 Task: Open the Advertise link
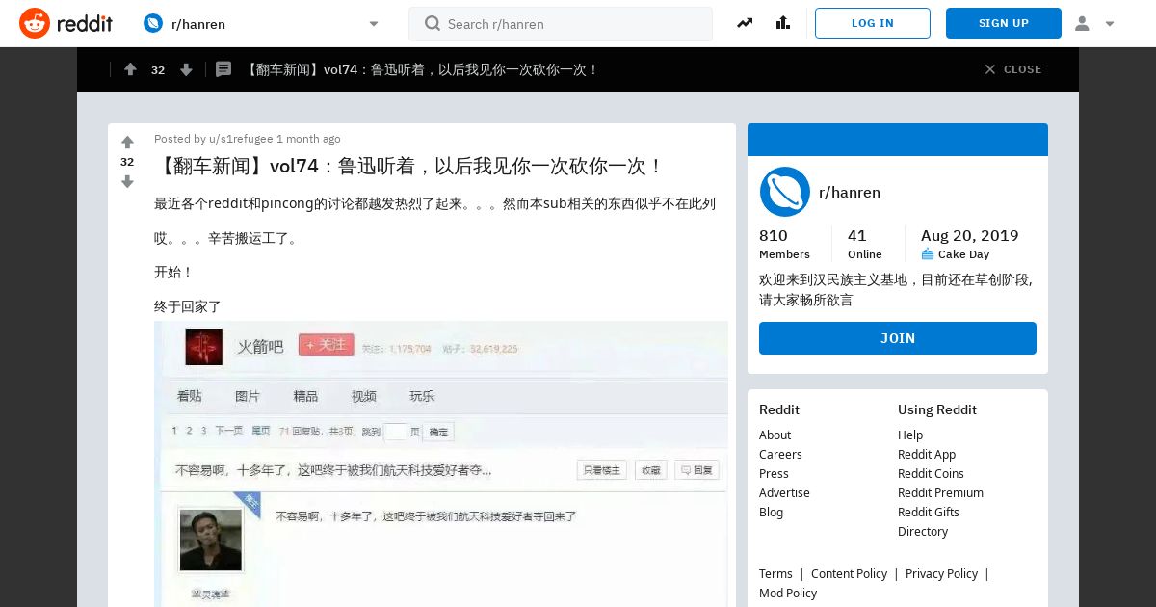click(x=784, y=492)
